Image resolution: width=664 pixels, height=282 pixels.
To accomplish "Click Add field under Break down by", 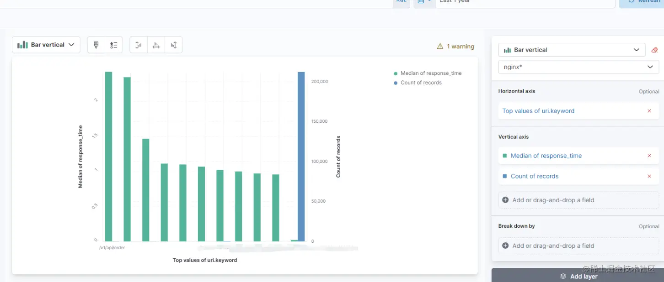I will 578,245.
